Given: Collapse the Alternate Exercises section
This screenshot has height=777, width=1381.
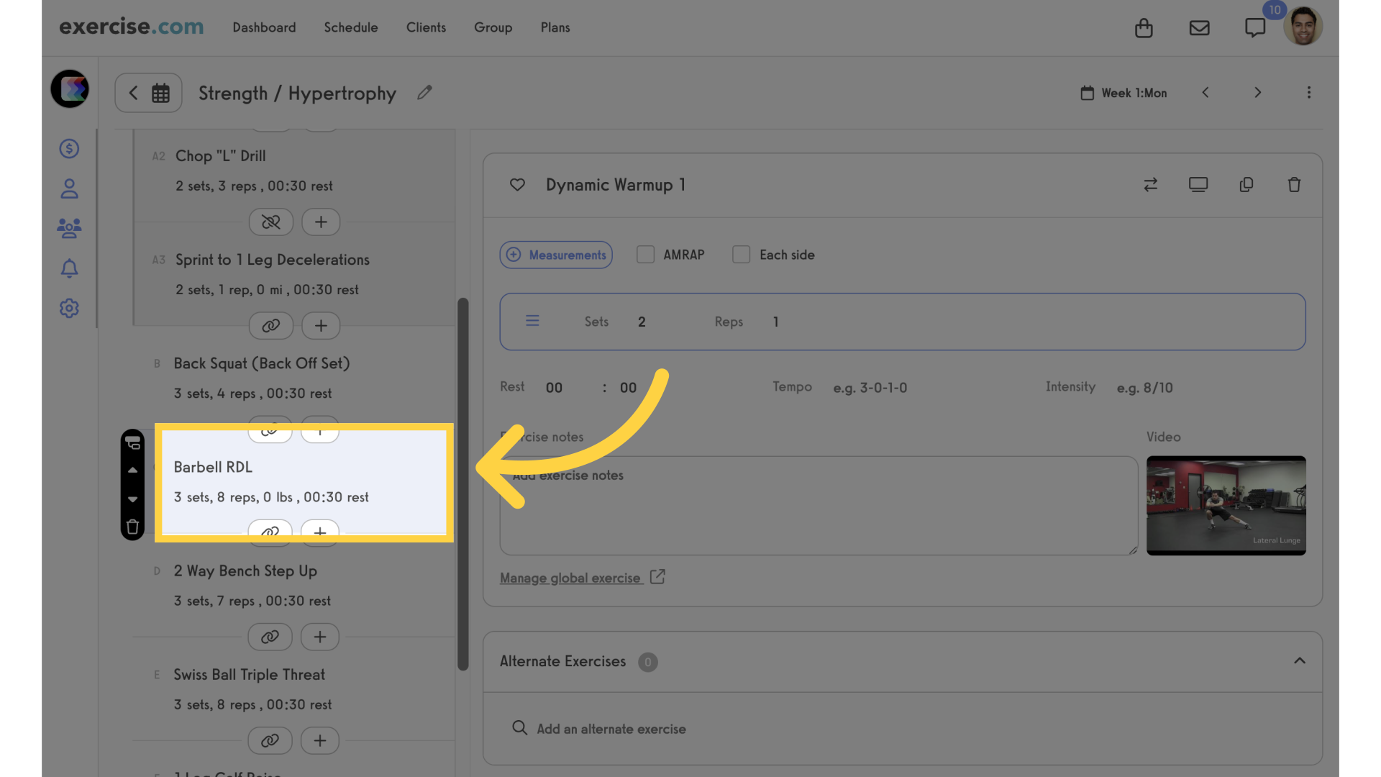Looking at the screenshot, I should click(x=1300, y=661).
